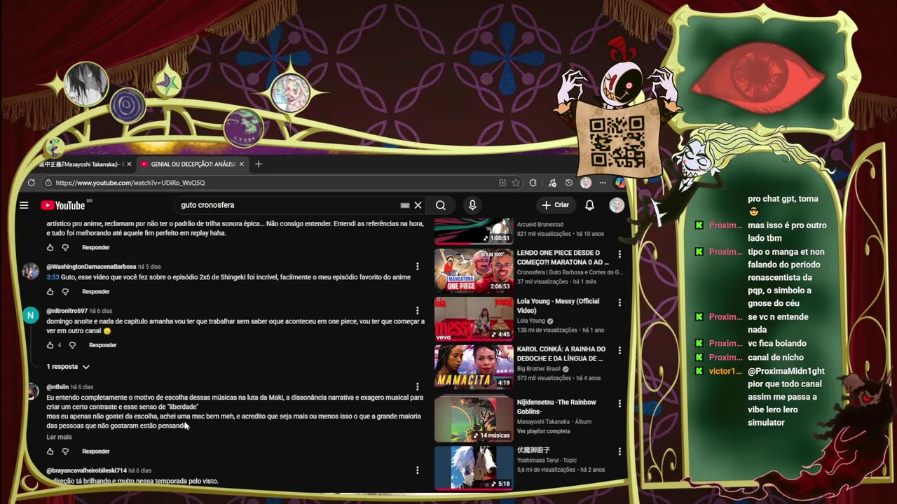
Task: Close the GENIAL OU DECEPÇÃO tab
Action: (242, 164)
